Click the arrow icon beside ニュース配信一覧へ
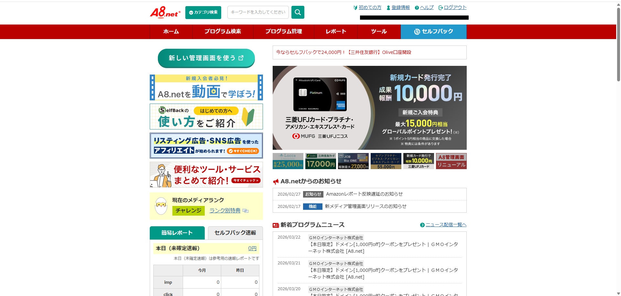The height and width of the screenshot is (296, 621). coord(422,225)
